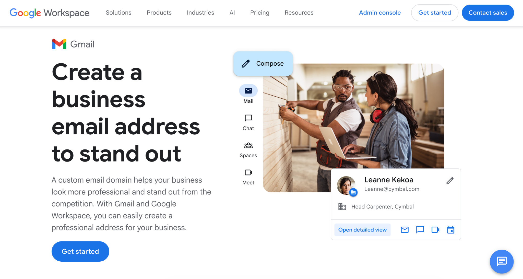This screenshot has height=279, width=523.
Task: Open the Products menu
Action: tap(159, 13)
